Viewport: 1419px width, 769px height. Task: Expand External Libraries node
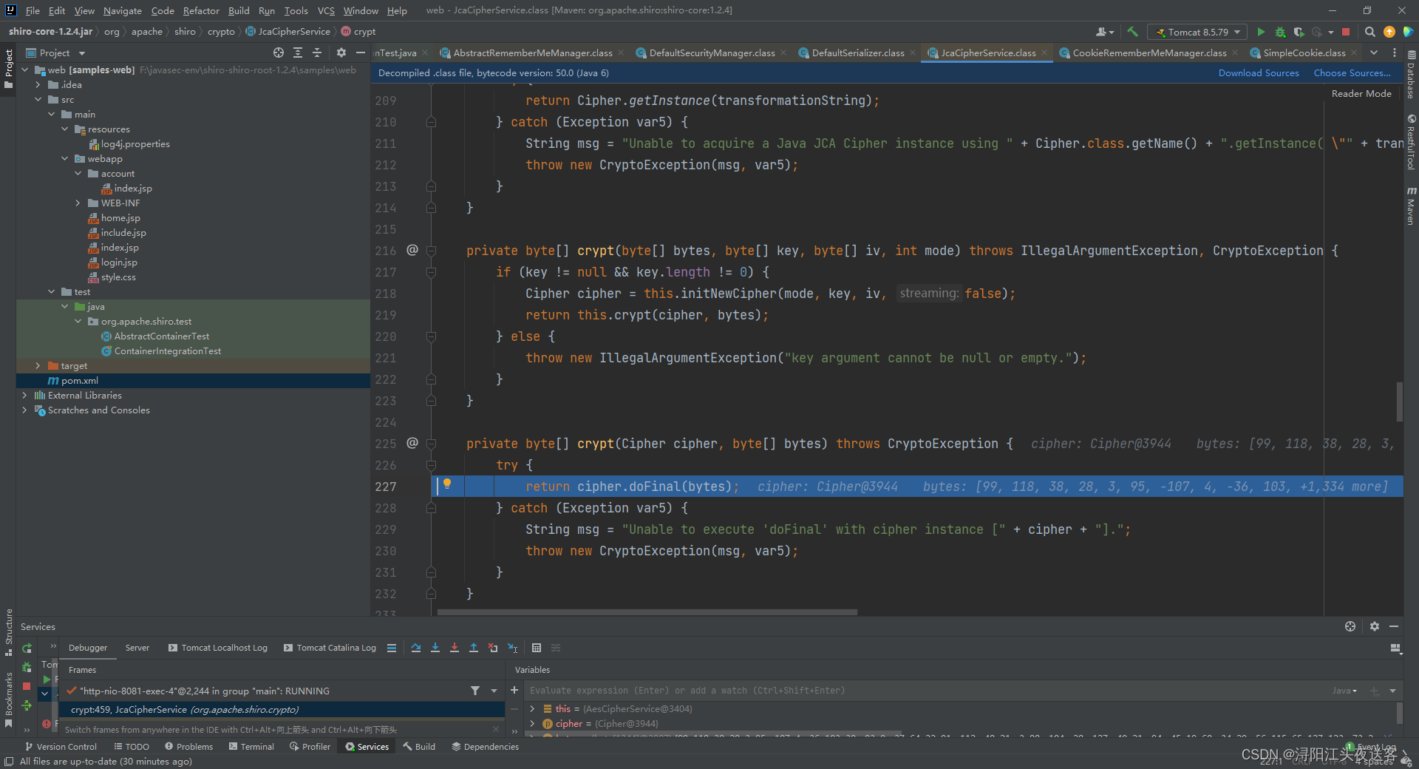tap(24, 396)
